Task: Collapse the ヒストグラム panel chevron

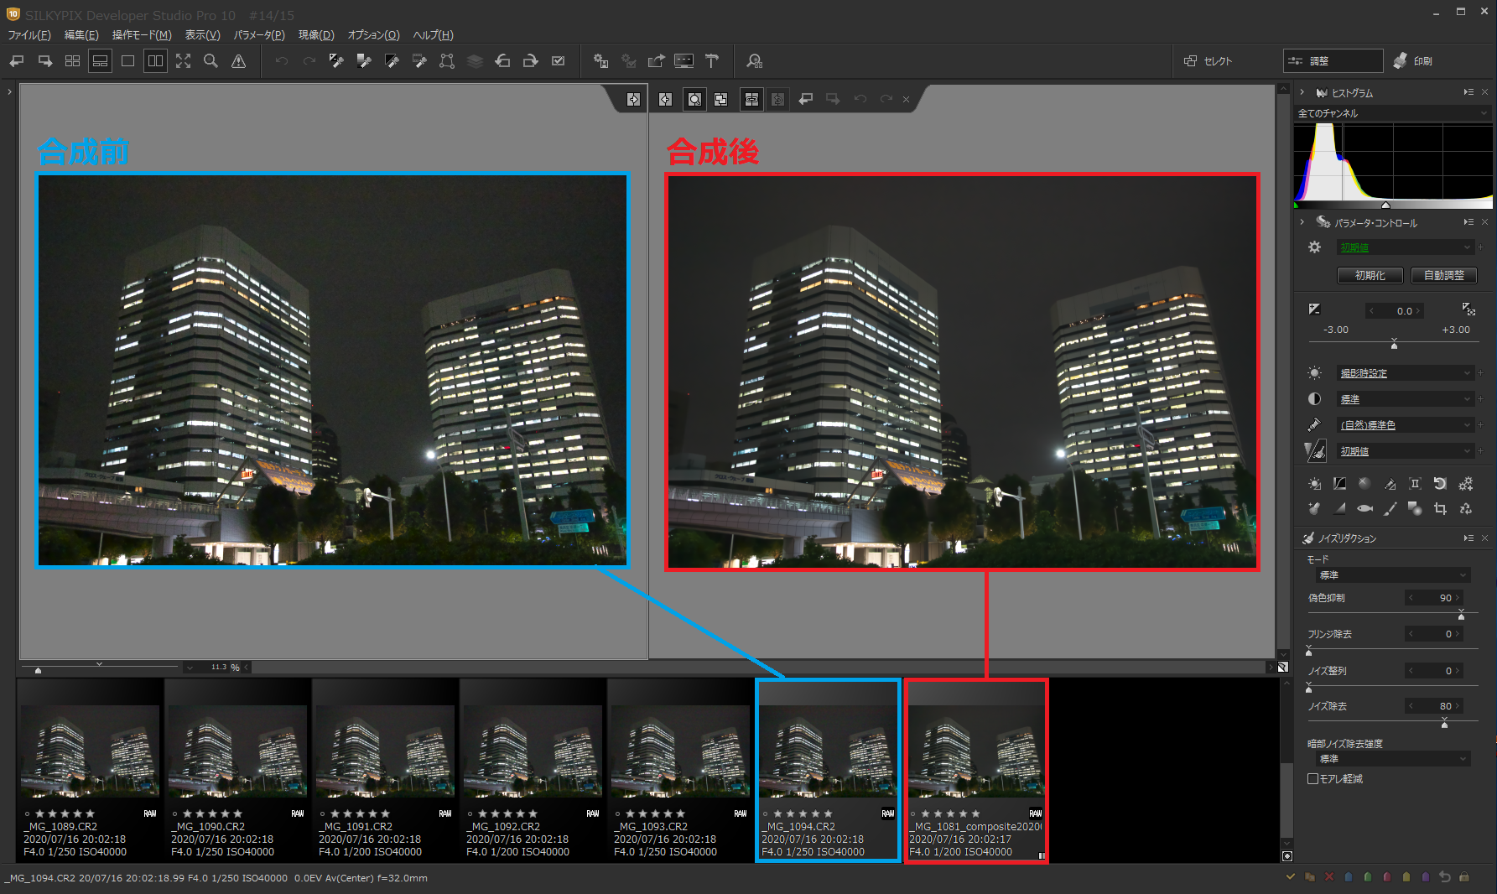Action: click(1302, 92)
